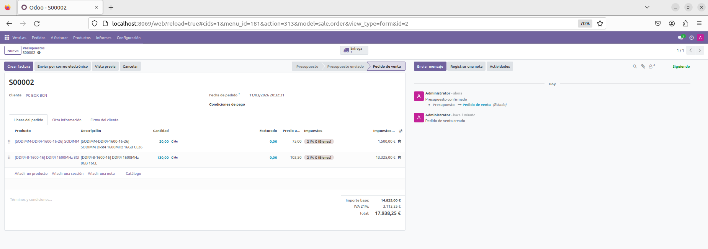
Task: Open the conversations icon in top bar
Action: pyautogui.click(x=680, y=37)
